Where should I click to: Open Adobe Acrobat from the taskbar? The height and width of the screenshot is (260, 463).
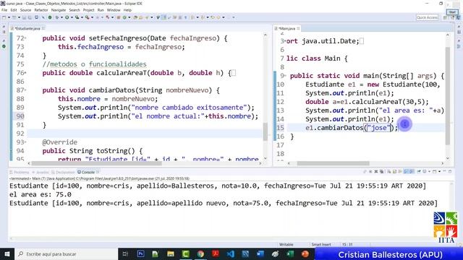coord(216,253)
